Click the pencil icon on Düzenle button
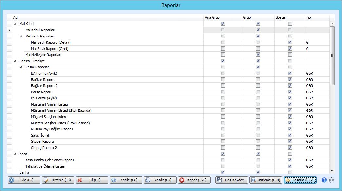 pyautogui.click(x=46, y=180)
